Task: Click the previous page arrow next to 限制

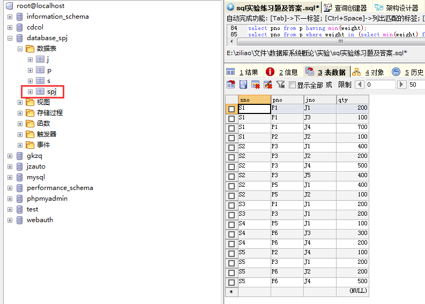Action: [360, 85]
